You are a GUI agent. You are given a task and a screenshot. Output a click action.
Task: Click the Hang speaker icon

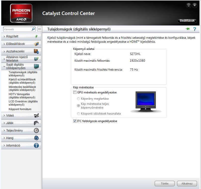[36, 138]
